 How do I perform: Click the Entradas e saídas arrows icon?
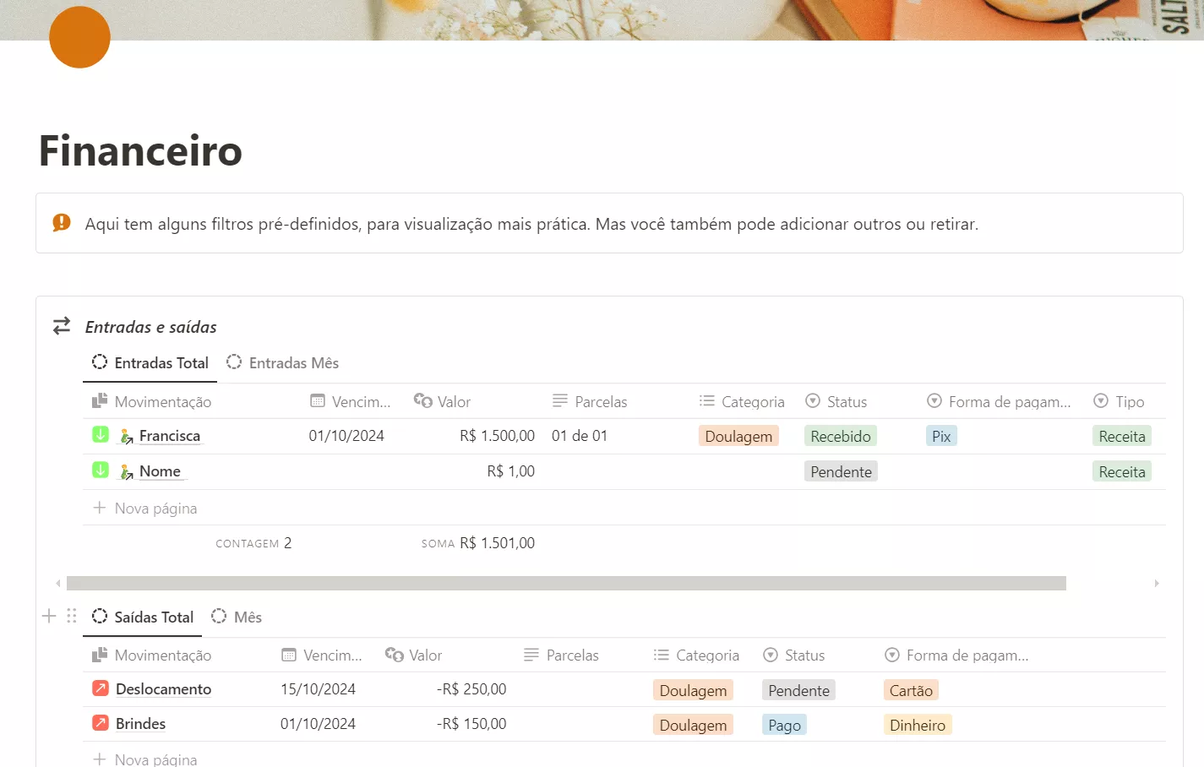62,326
